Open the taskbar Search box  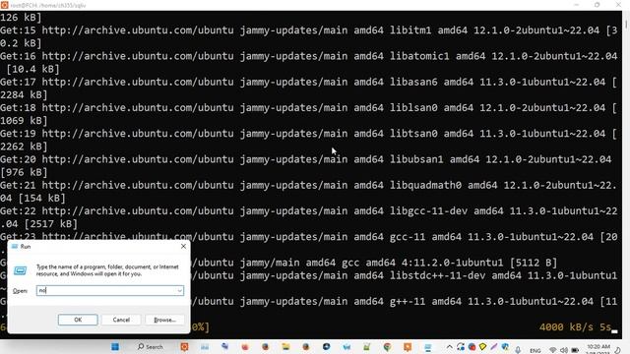[151, 347]
